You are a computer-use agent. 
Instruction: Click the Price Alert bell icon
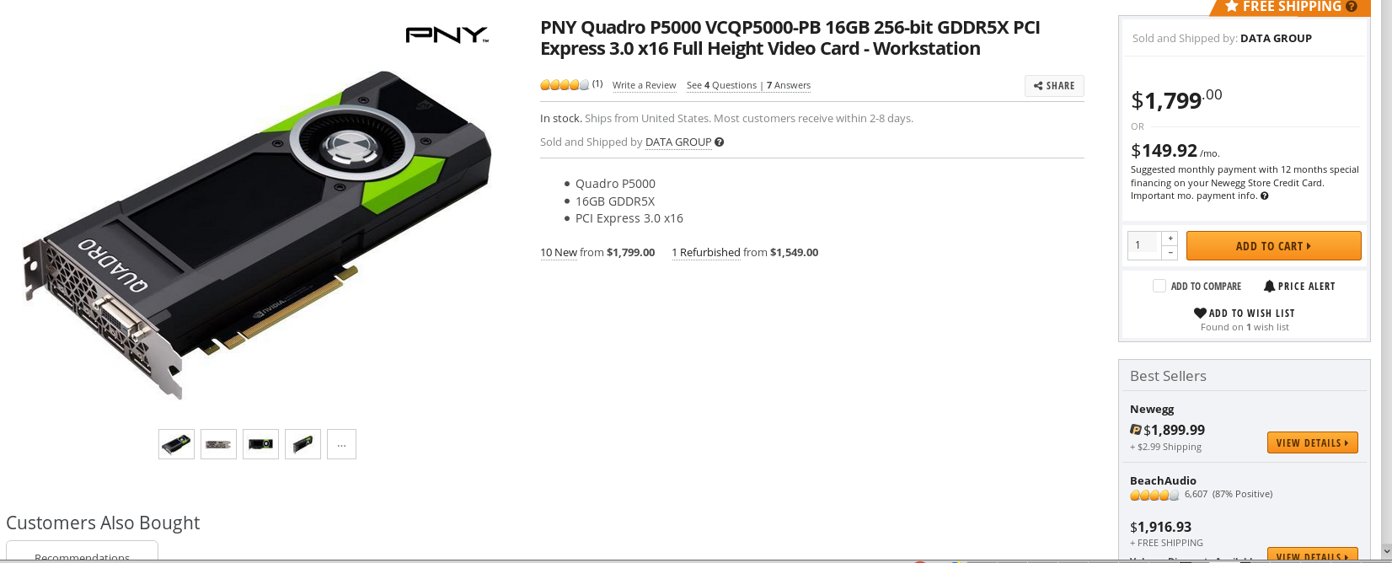(x=1269, y=287)
